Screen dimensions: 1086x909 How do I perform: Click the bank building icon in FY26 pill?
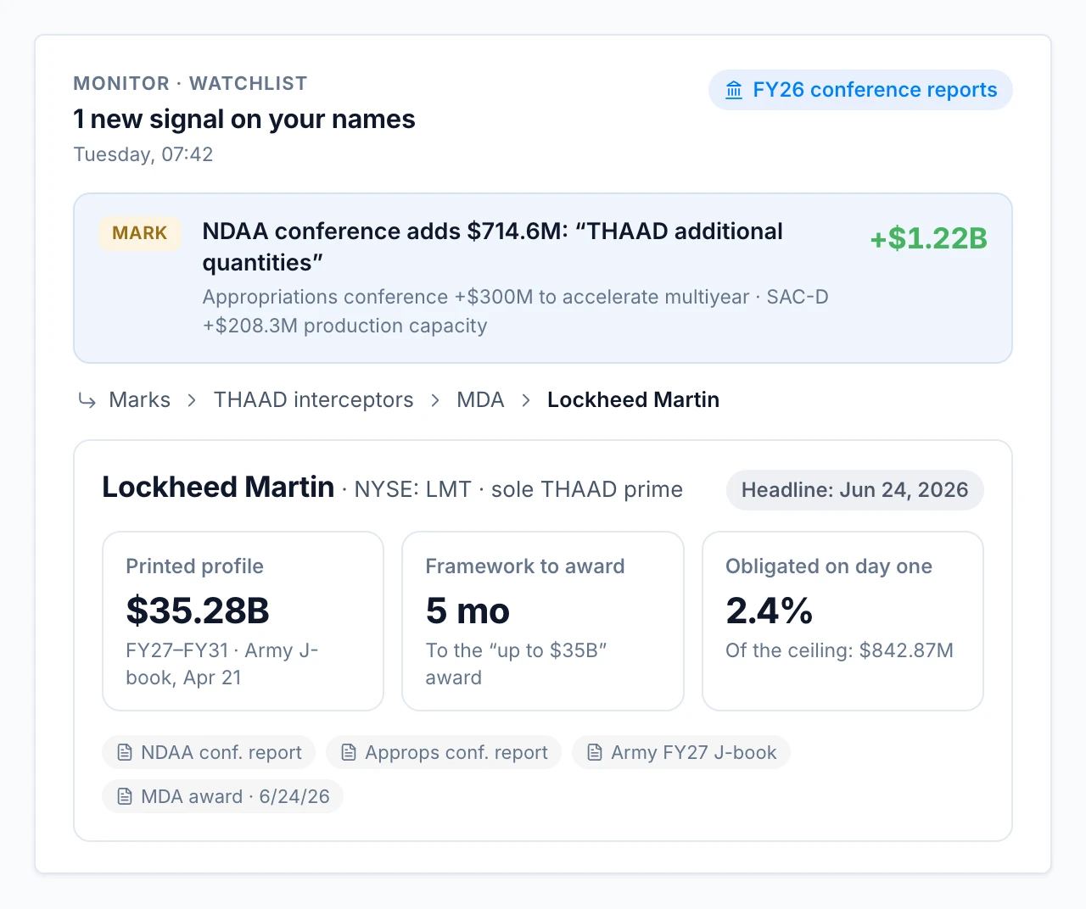click(x=734, y=90)
